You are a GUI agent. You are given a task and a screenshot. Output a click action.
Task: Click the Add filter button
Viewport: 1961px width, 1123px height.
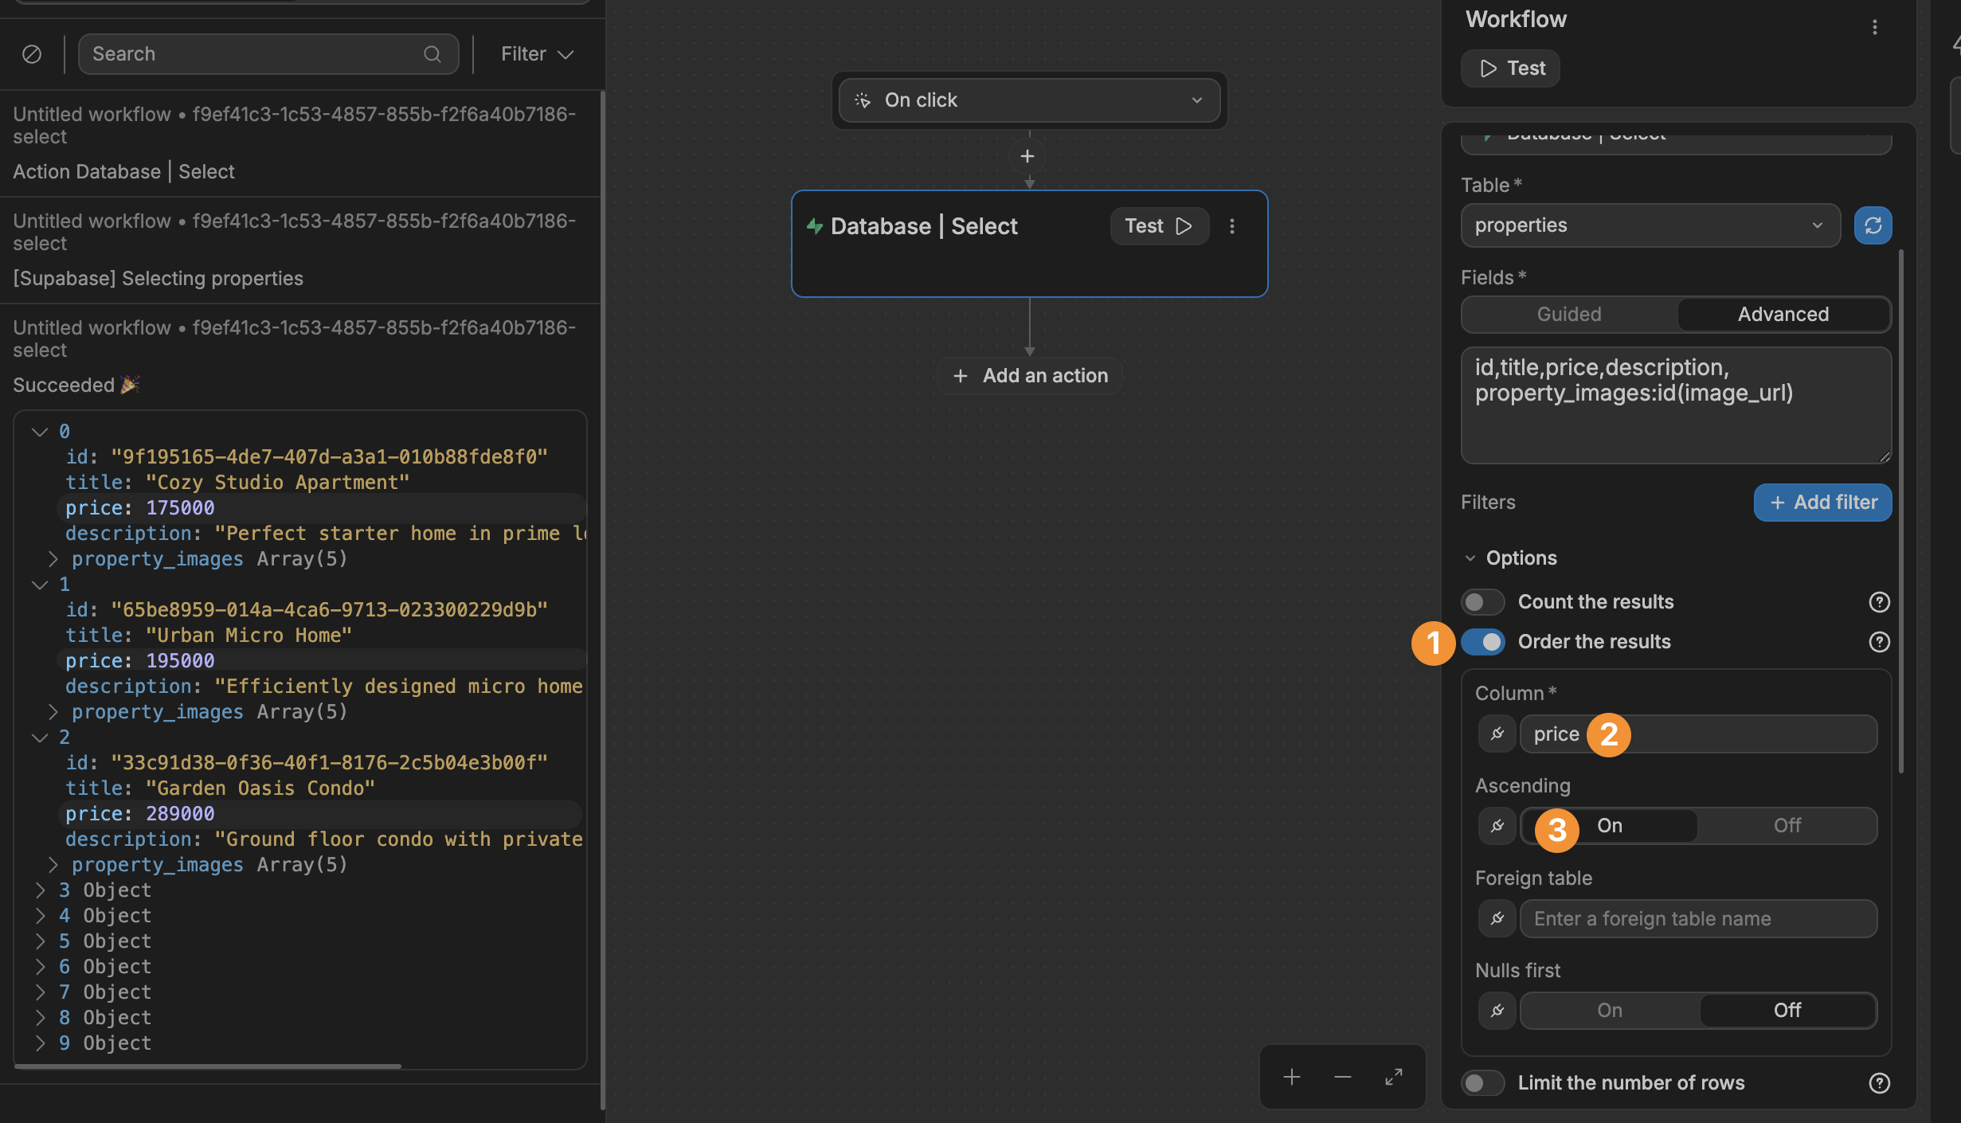[x=1822, y=503]
